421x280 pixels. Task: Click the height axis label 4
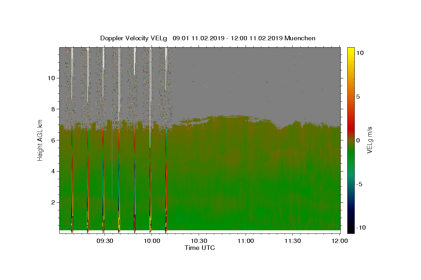coord(52,171)
